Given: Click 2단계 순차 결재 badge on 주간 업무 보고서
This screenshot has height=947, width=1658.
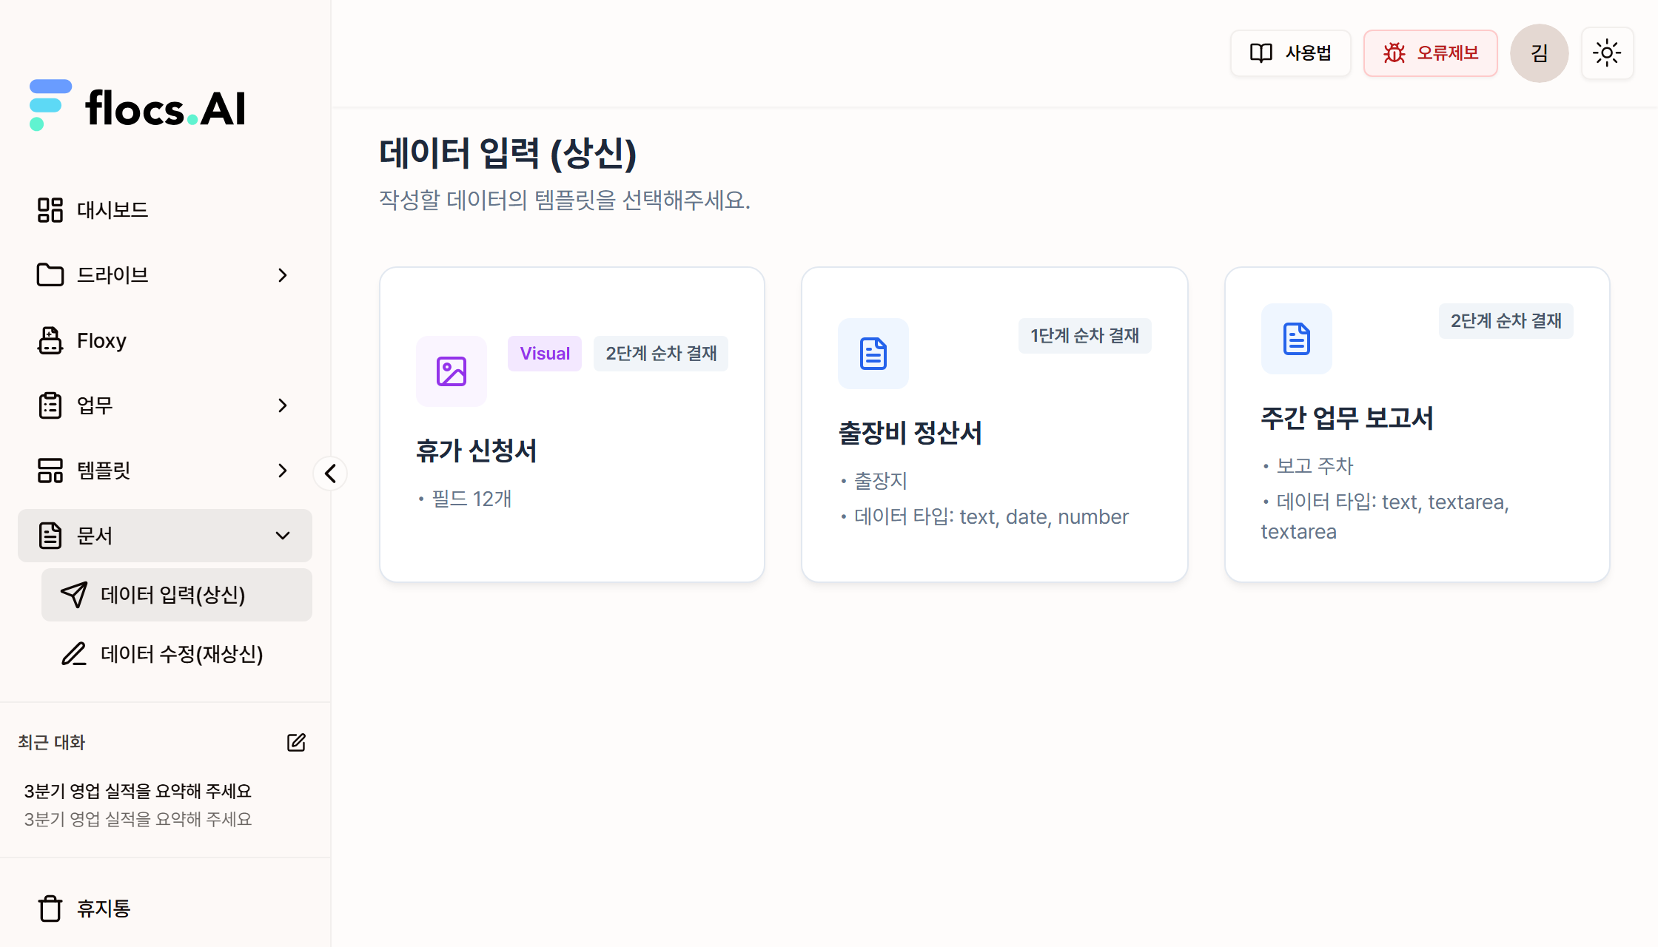Looking at the screenshot, I should (1506, 321).
